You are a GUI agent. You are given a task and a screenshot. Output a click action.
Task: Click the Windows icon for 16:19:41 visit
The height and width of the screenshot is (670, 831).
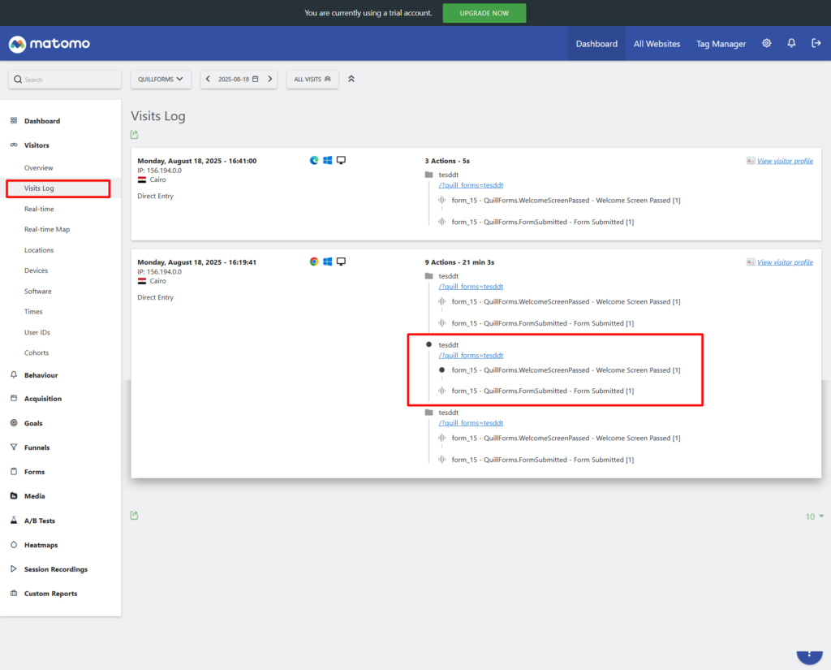(328, 262)
